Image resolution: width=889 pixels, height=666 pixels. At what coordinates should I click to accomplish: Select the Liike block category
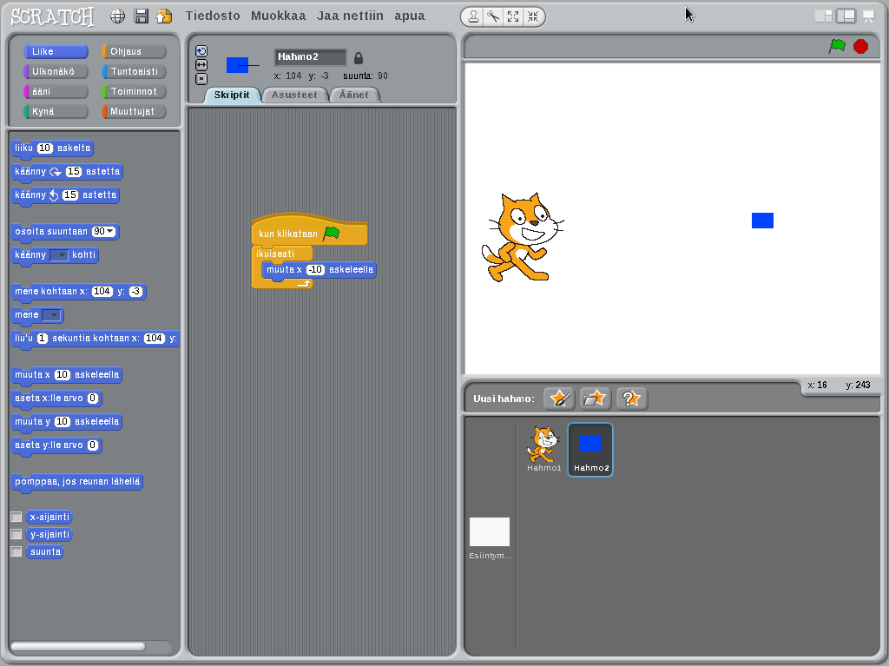[56, 51]
